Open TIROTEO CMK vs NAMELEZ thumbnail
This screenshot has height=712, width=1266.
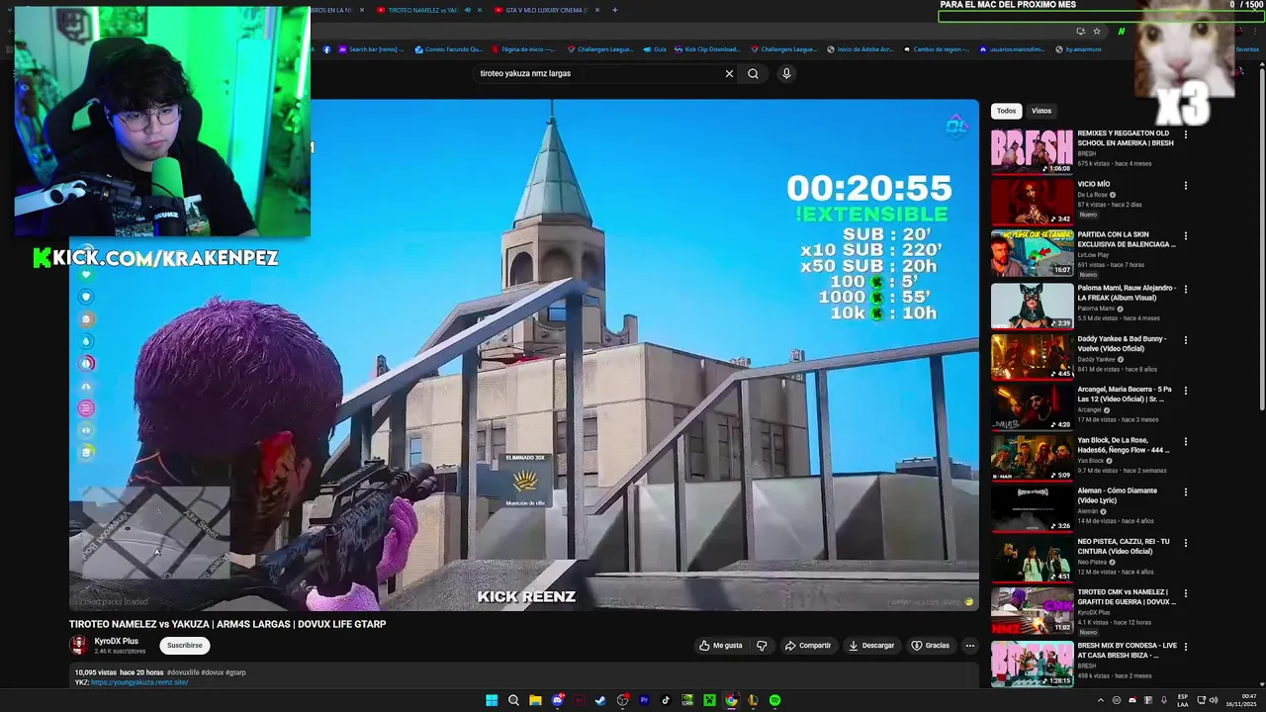tap(1032, 610)
